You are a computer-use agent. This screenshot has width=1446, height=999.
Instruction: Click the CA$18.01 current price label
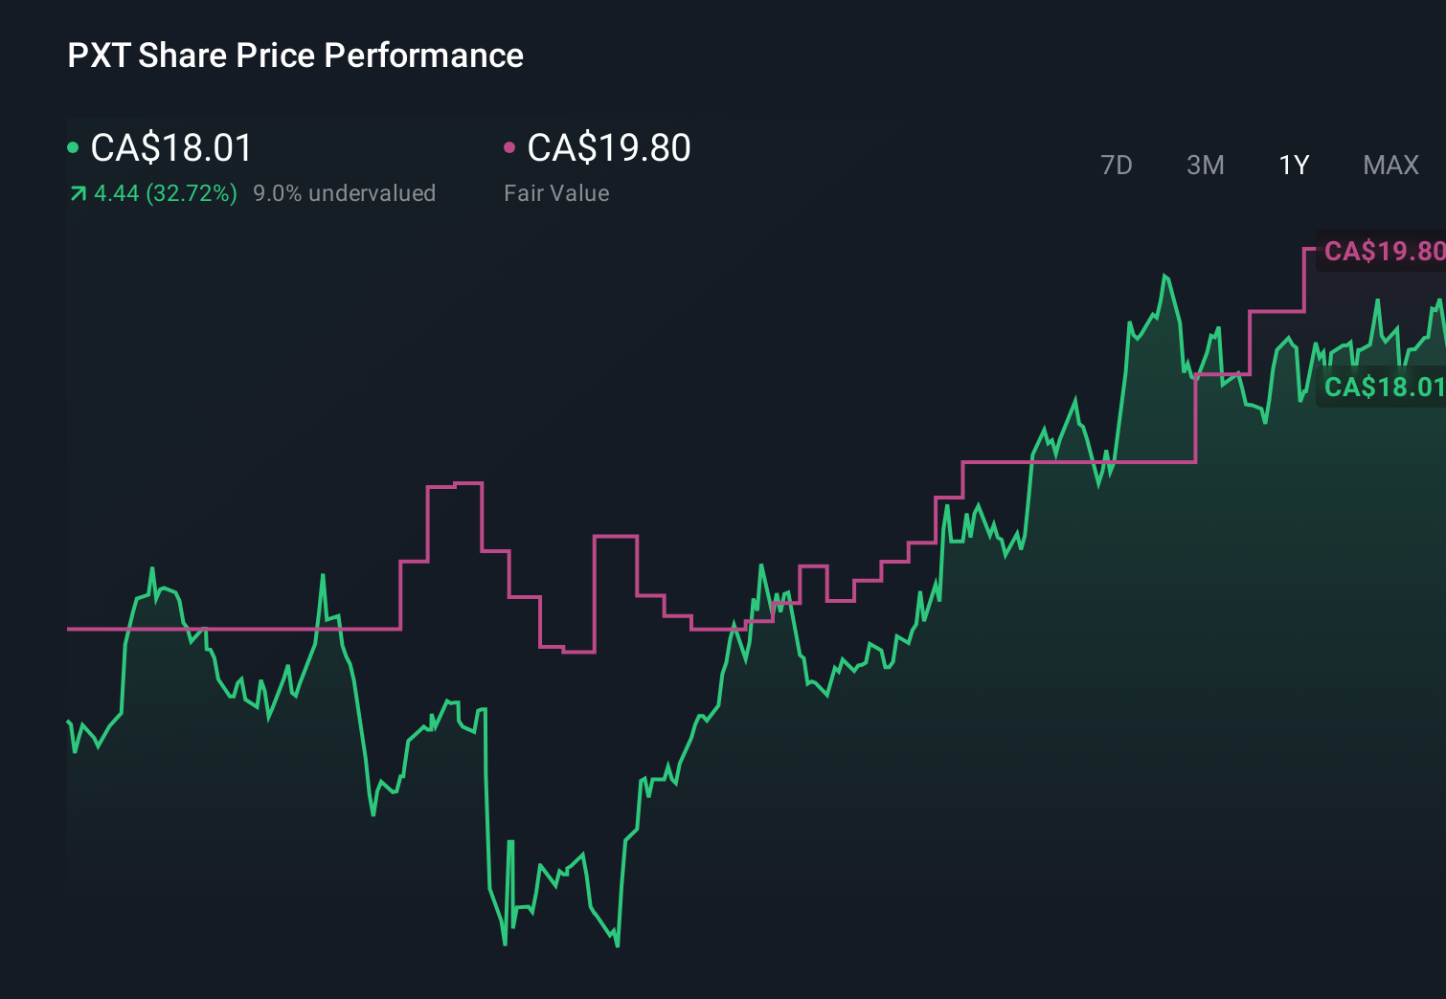[170, 148]
